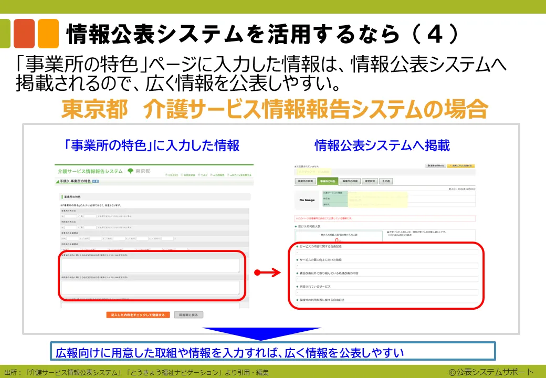Select the green 事業所の特色 tab

328,181
